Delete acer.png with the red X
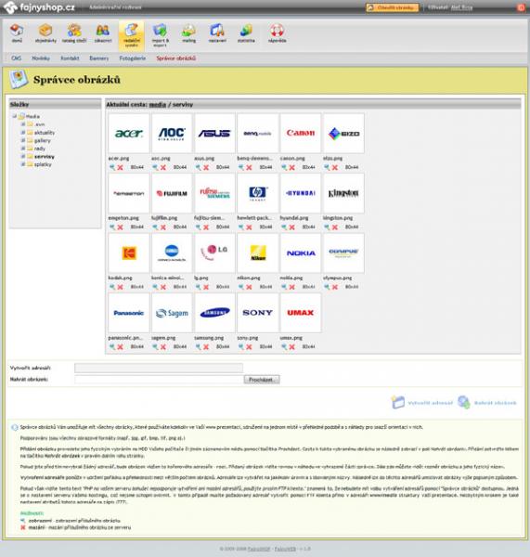The image size is (530, 557). click(121, 167)
